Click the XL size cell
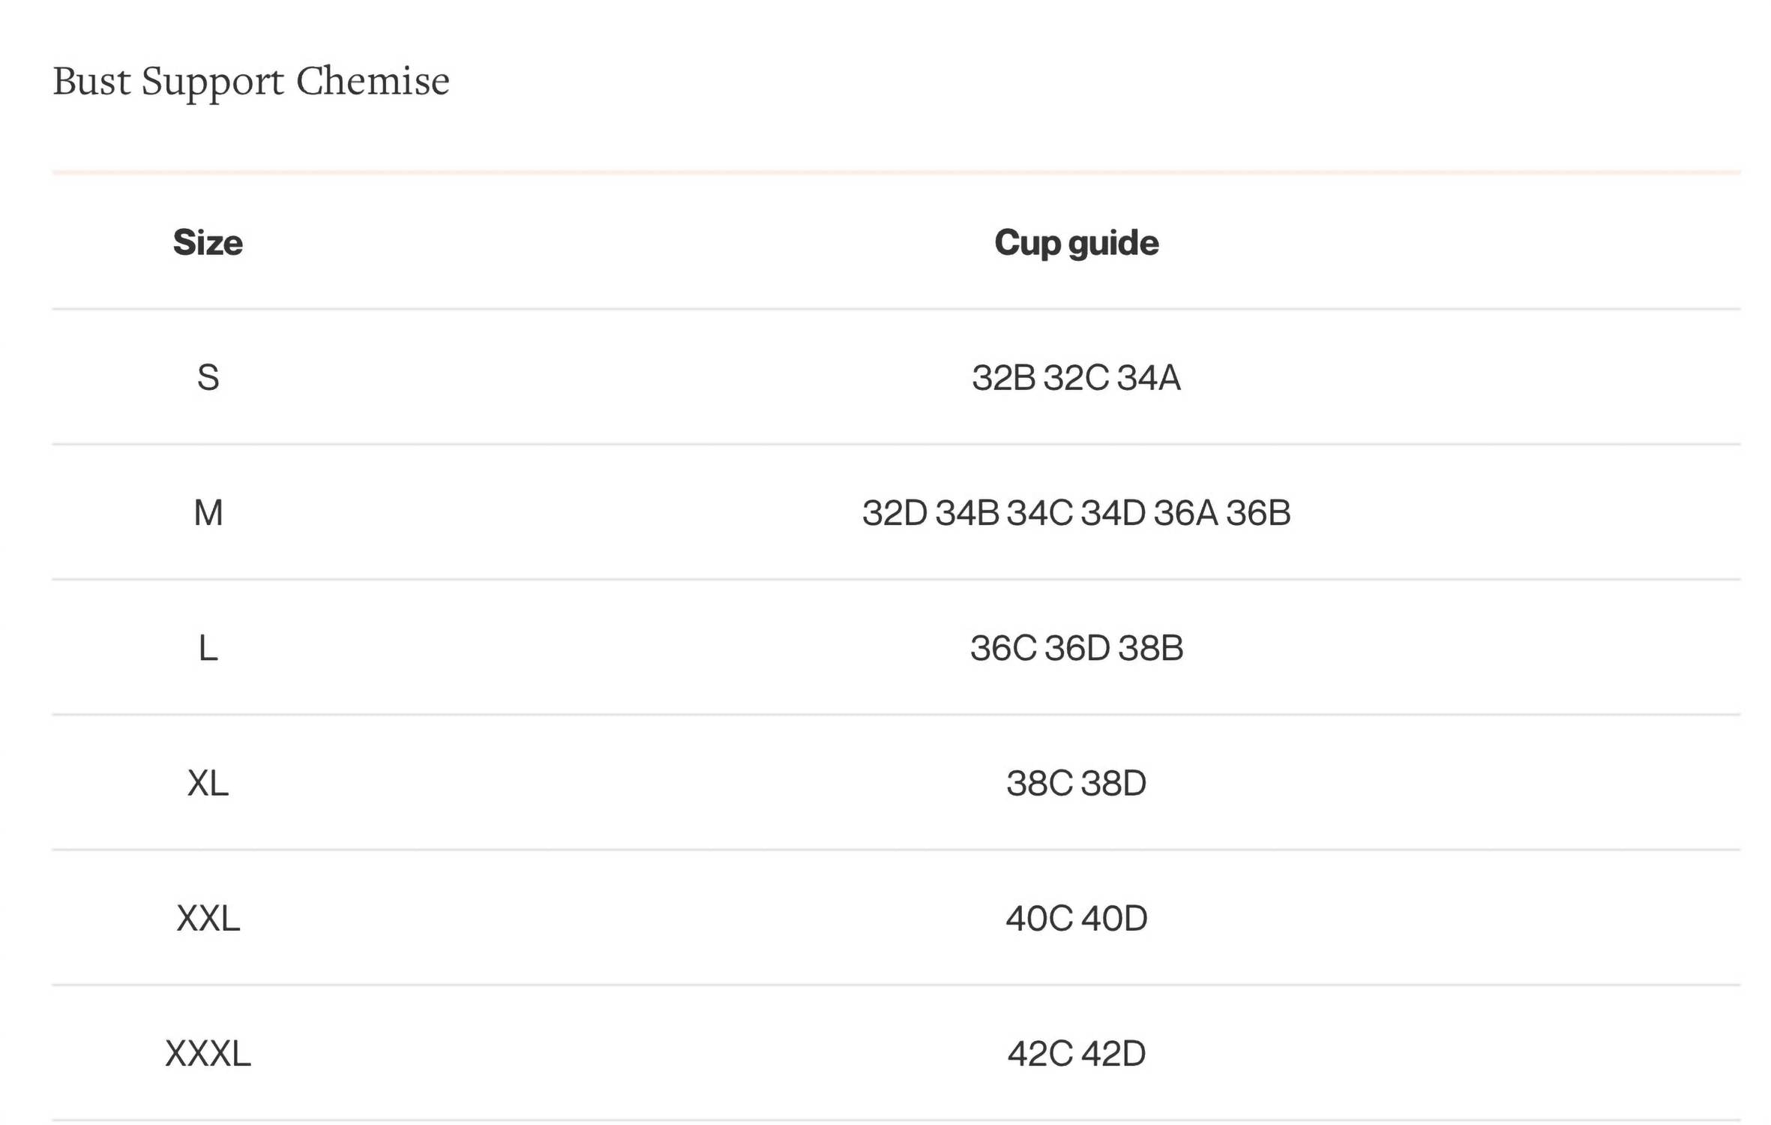 click(x=208, y=783)
